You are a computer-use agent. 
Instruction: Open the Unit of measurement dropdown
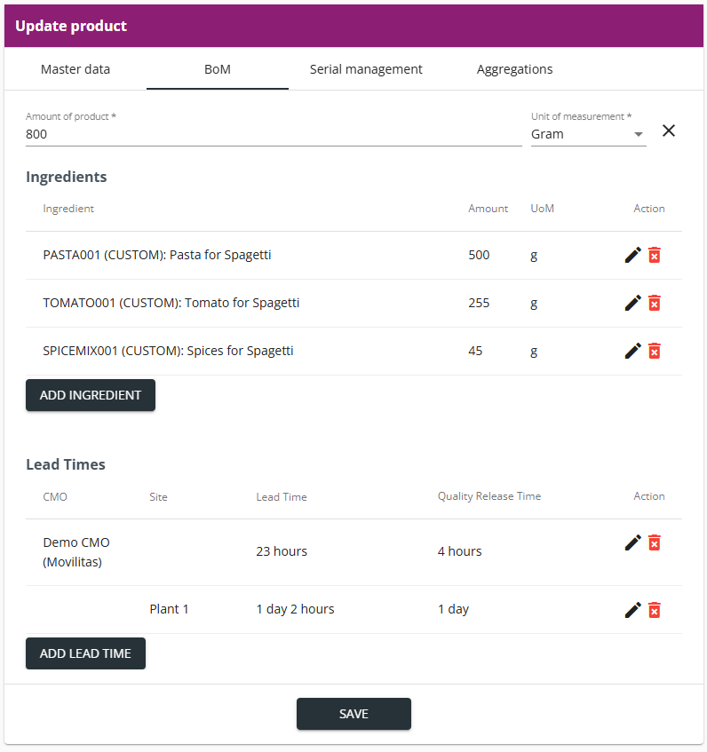coord(589,134)
